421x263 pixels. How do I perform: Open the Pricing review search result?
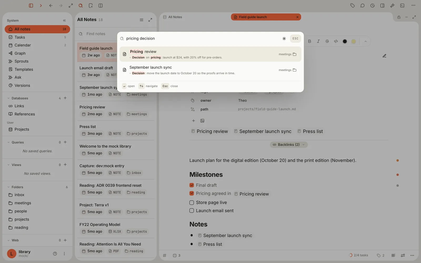(210, 54)
